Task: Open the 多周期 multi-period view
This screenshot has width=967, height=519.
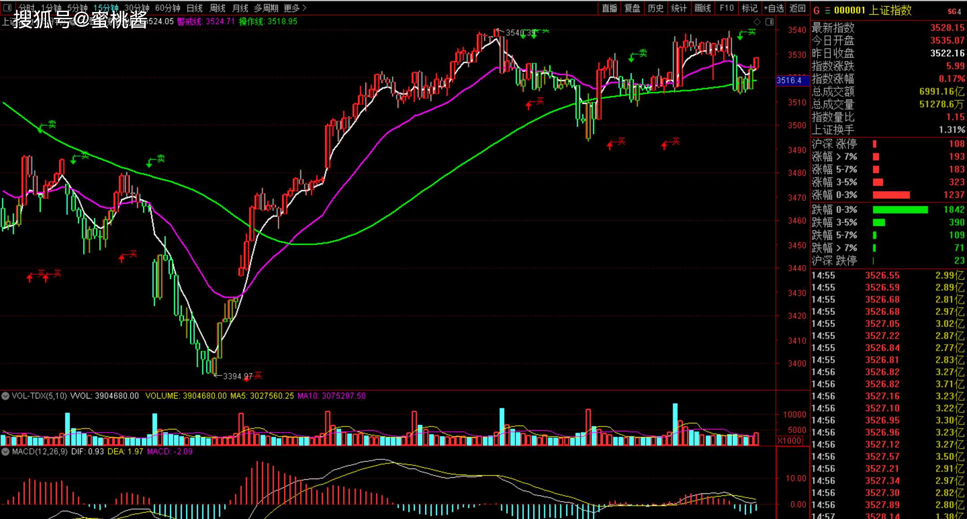Action: (x=266, y=8)
